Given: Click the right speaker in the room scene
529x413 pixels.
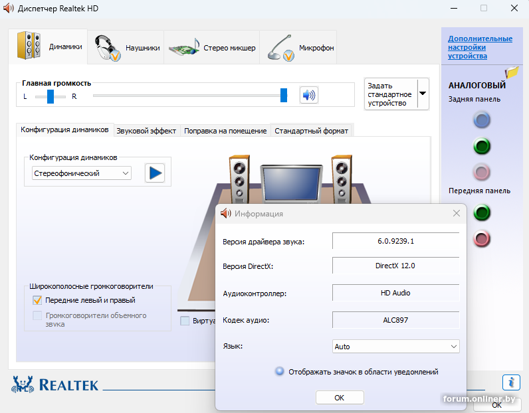Looking at the screenshot, I should 342,179.
